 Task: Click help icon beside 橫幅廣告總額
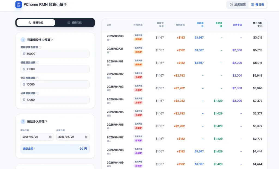[38, 62]
